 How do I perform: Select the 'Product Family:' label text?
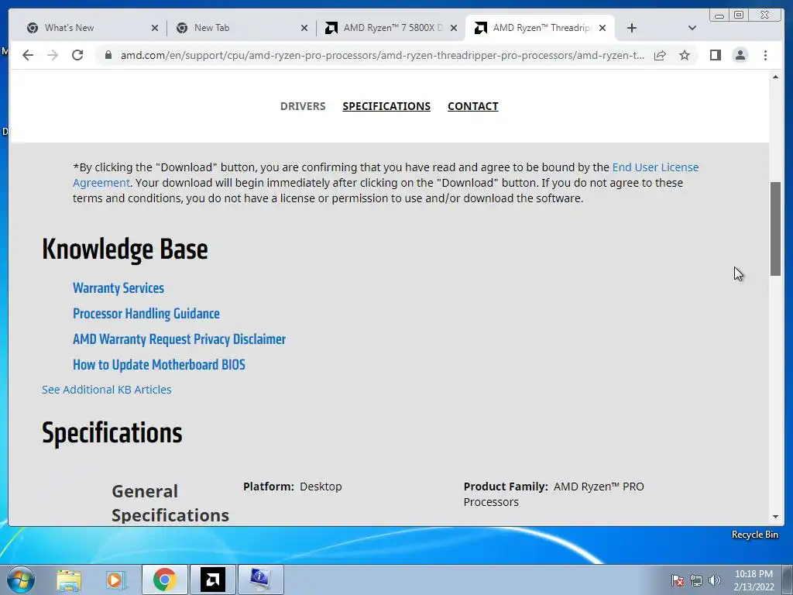click(x=506, y=487)
